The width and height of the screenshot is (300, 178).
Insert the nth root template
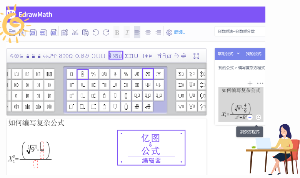coord(148,74)
